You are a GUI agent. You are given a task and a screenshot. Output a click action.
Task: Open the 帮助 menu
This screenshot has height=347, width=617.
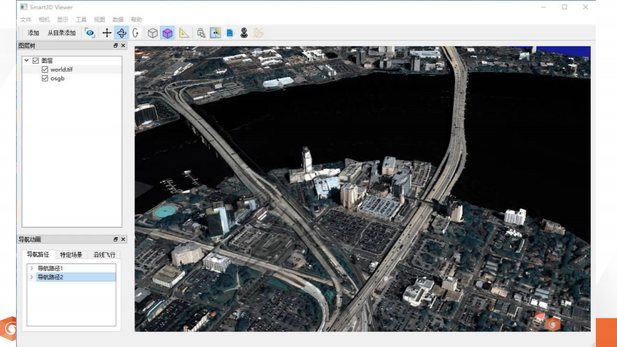(136, 20)
